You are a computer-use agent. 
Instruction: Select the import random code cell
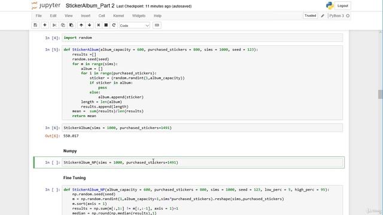(x=202, y=38)
